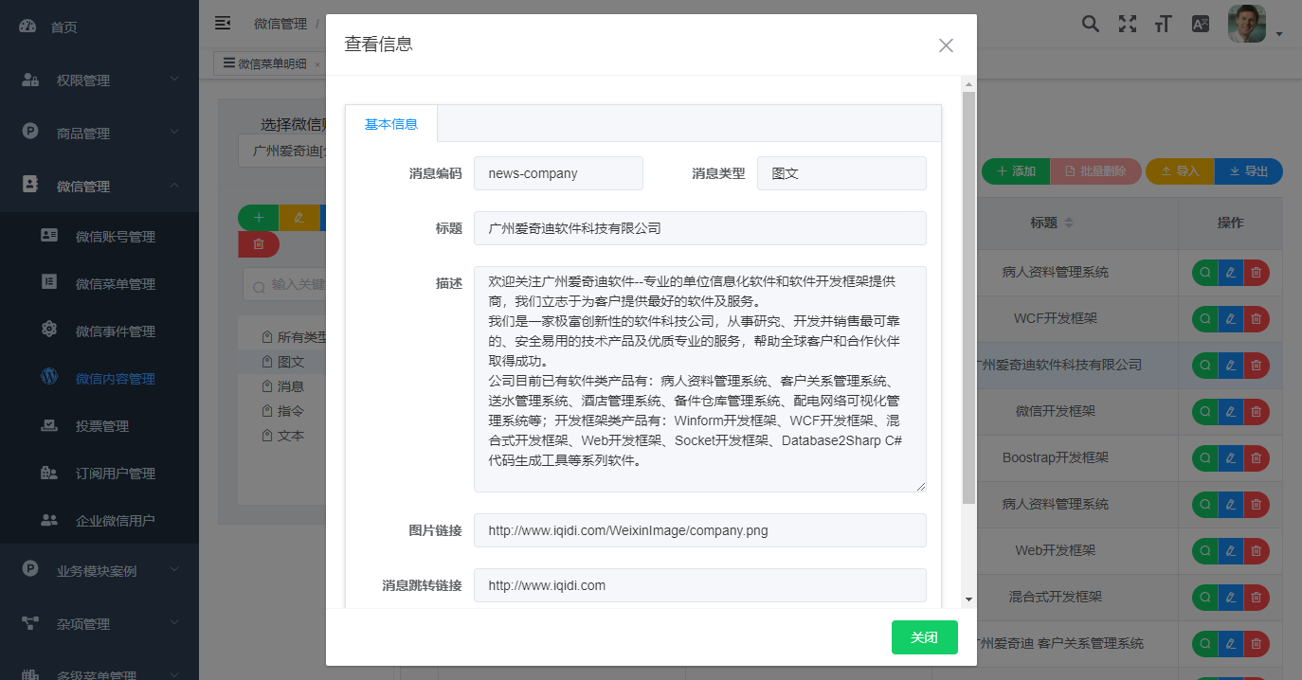Toggle the sidebar collapse hamburger icon
The height and width of the screenshot is (680, 1302).
coord(223,23)
